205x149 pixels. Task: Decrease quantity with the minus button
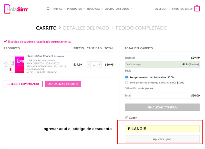tap(89, 65)
